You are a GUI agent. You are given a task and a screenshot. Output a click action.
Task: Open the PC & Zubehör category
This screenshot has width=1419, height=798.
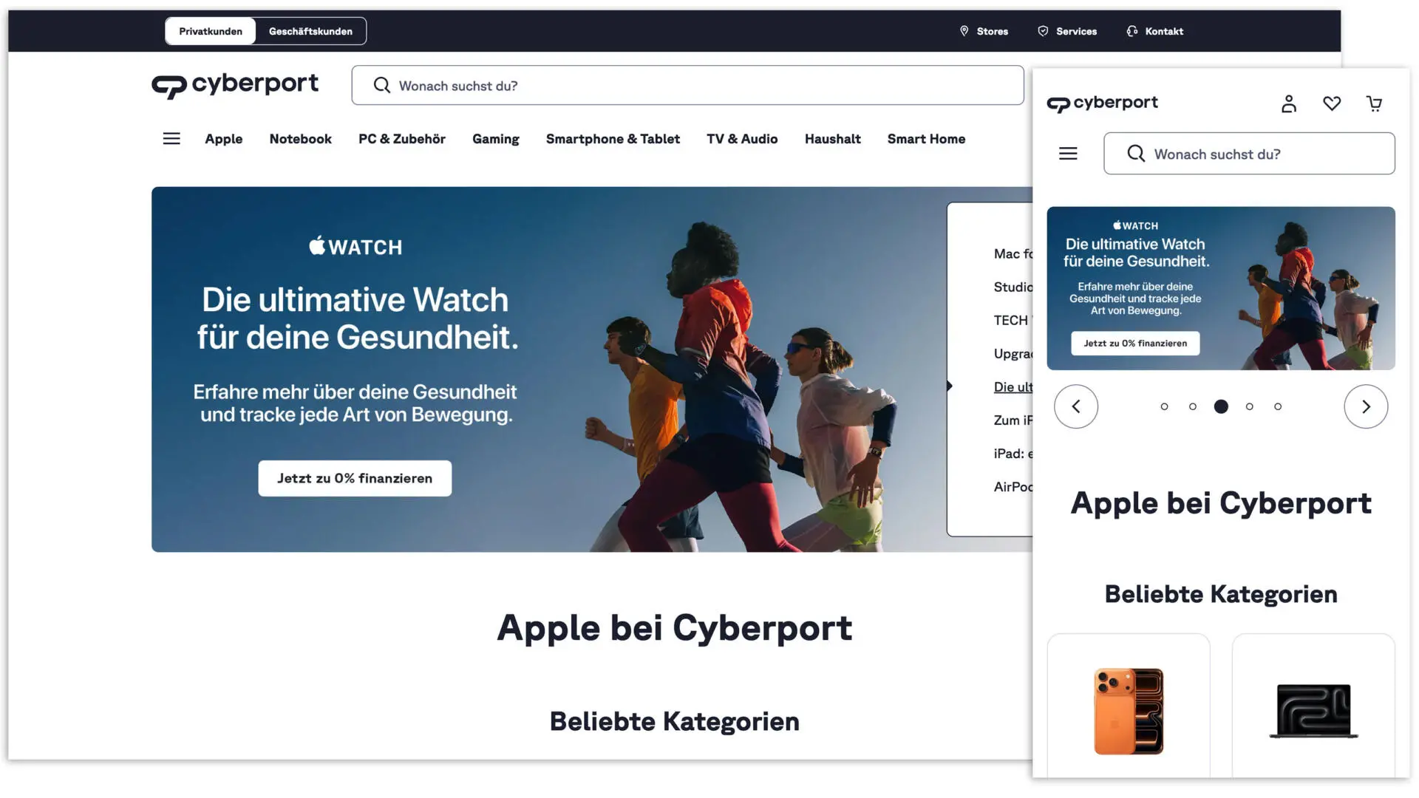402,139
